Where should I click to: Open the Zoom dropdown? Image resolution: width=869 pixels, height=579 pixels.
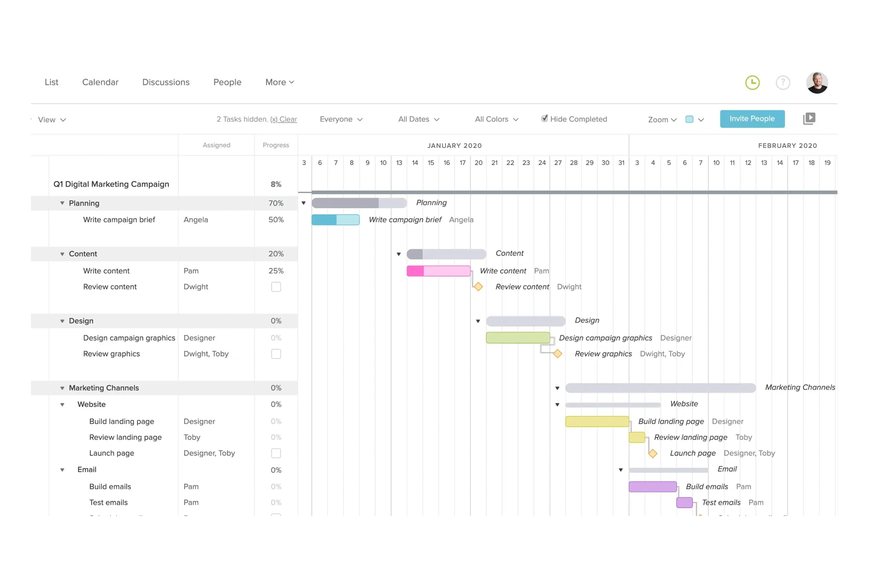(x=662, y=120)
